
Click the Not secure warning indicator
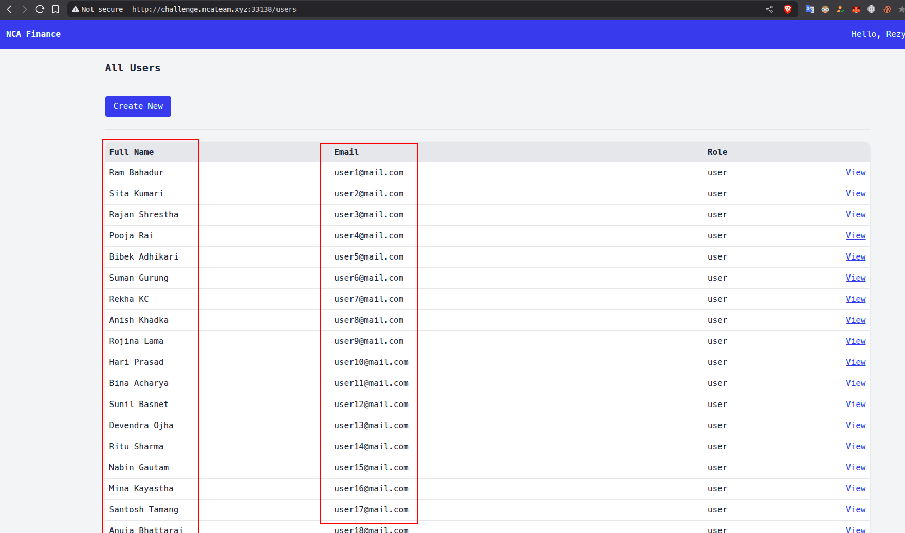[98, 9]
